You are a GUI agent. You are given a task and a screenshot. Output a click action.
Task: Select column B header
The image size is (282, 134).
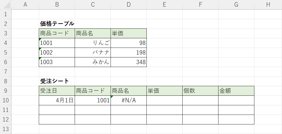[x=57, y=5]
